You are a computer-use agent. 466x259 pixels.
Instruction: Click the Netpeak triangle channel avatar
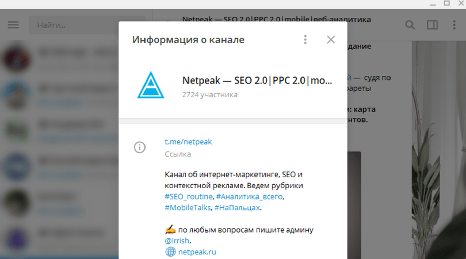pyautogui.click(x=151, y=85)
